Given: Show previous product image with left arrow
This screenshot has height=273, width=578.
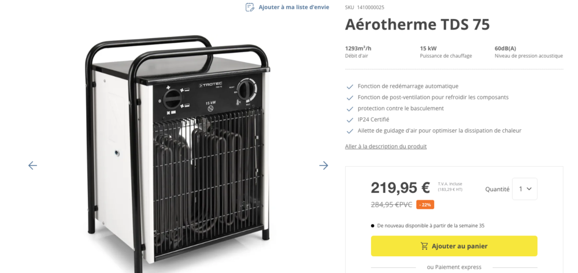Looking at the screenshot, I should [32, 166].
